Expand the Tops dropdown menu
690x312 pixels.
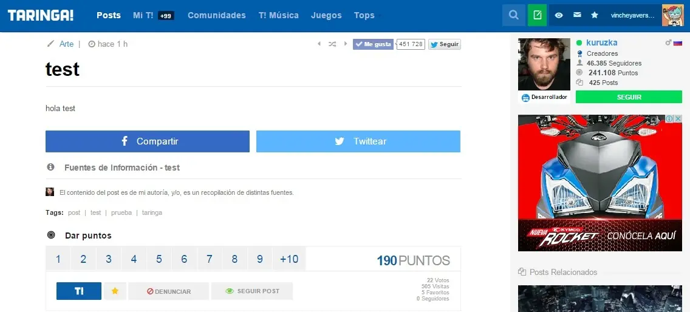(367, 15)
